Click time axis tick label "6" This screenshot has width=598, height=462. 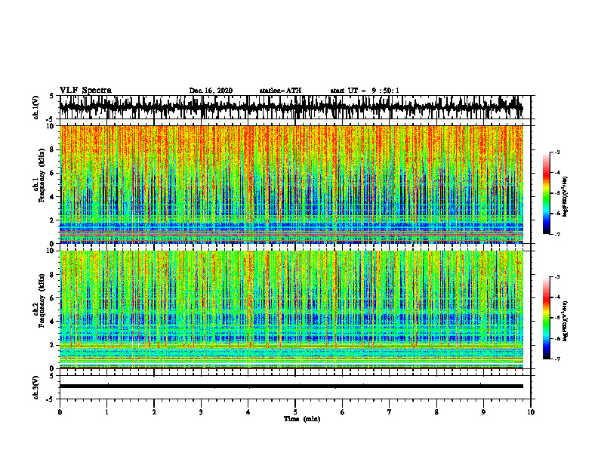tap(343, 412)
